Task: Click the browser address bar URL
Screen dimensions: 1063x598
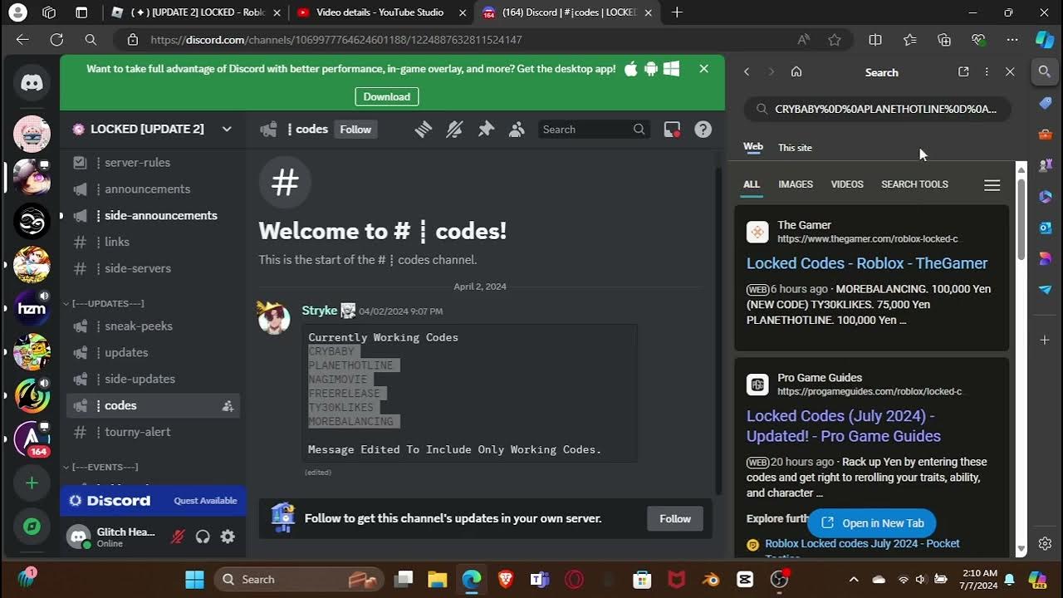Action: (336, 40)
